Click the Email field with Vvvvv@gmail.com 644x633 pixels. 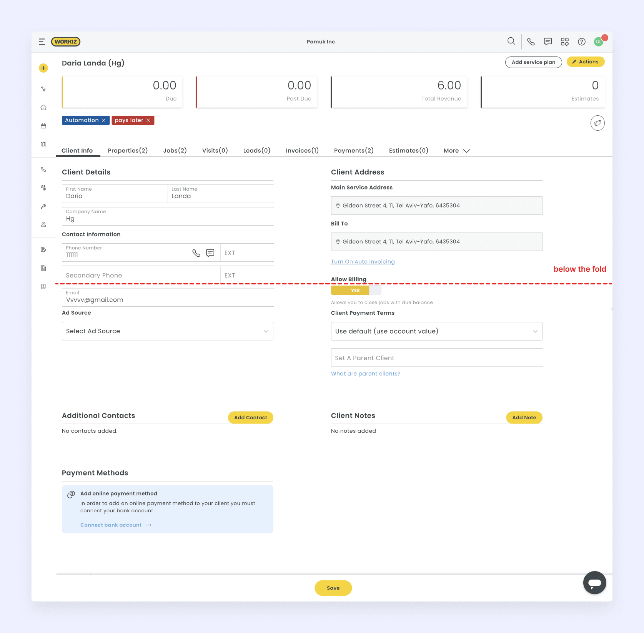(168, 297)
